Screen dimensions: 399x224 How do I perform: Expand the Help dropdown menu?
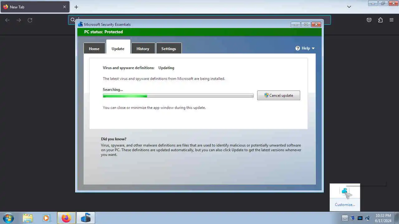point(305,48)
